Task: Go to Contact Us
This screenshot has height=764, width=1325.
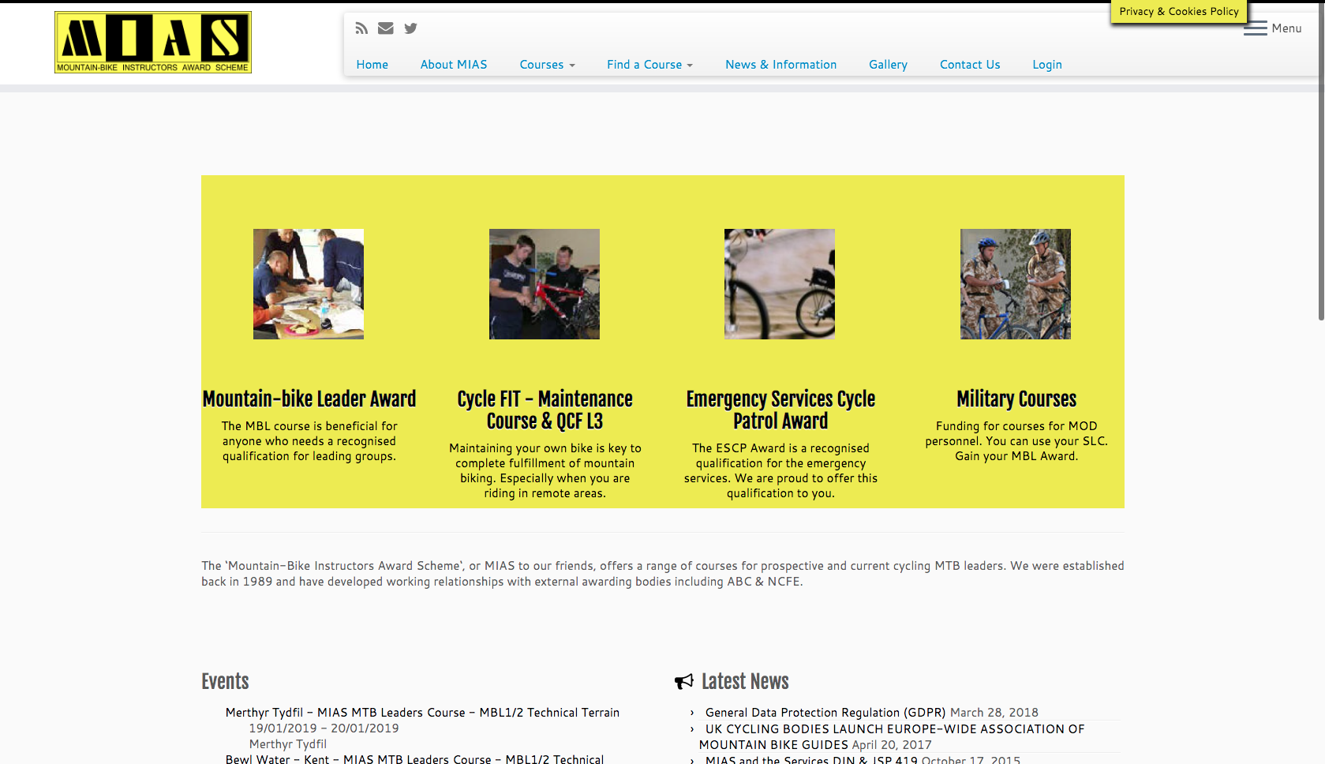Action: (x=970, y=65)
